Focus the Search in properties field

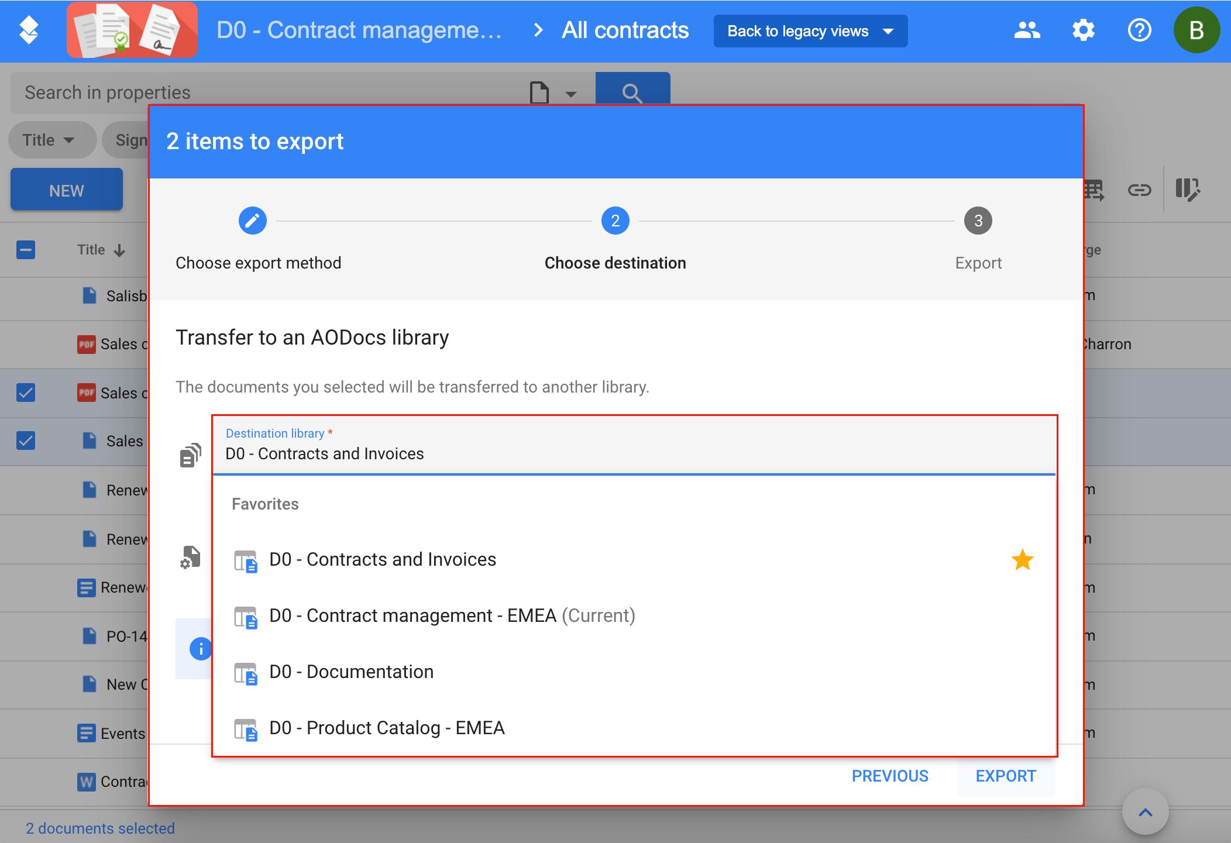[269, 92]
